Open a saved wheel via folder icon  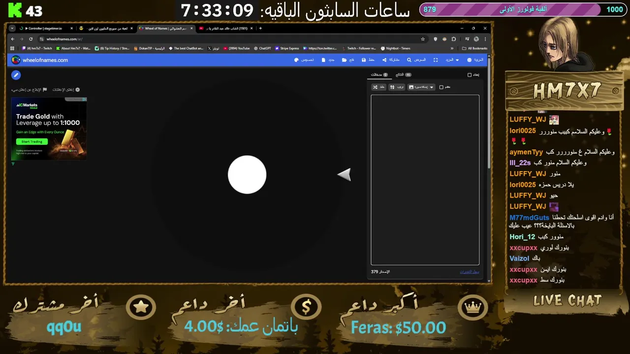pos(348,60)
